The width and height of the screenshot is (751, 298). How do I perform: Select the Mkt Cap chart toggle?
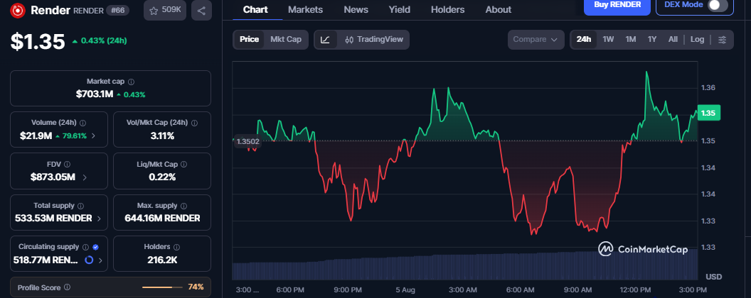pos(286,40)
